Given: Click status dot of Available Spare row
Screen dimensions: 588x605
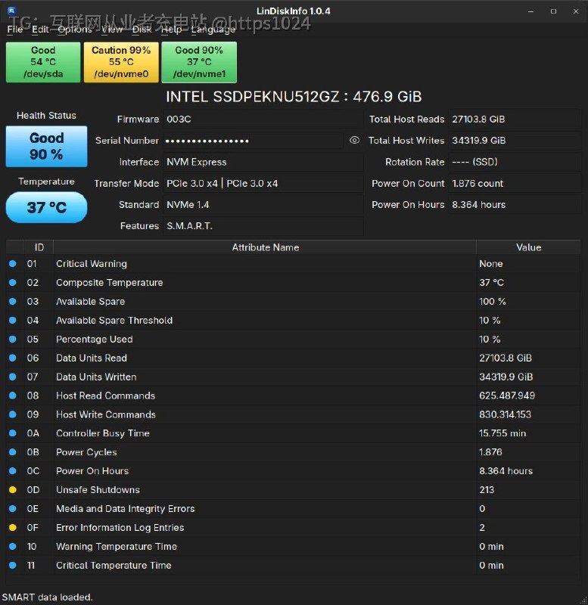Looking at the screenshot, I should tap(13, 301).
